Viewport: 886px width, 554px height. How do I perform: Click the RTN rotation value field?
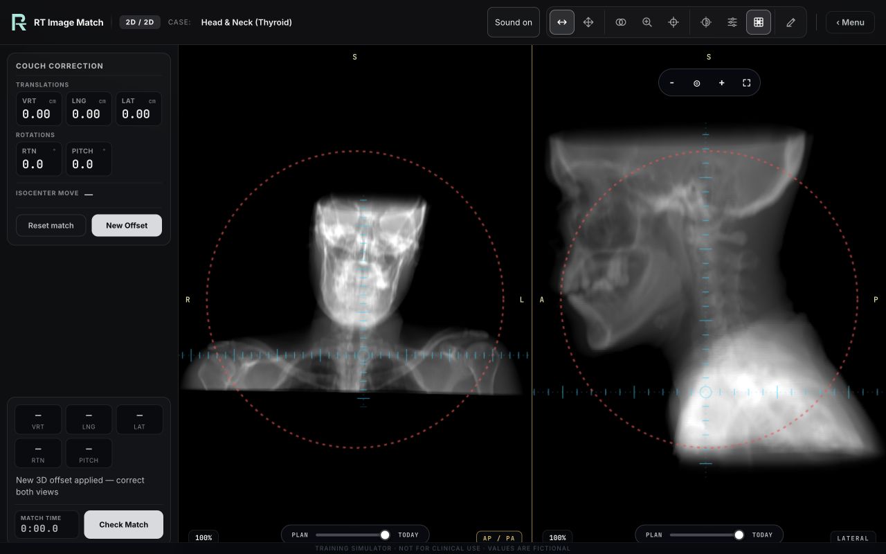tap(39, 159)
